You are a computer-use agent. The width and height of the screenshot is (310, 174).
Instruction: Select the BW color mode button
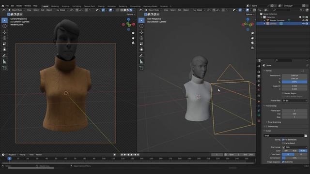[286, 151]
